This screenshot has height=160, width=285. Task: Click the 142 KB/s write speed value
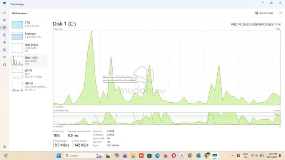click(81, 145)
